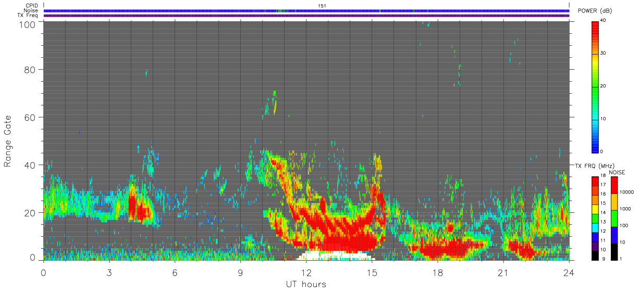Click the 21 tick on the UT hours axis
640x295 pixels.
(x=503, y=273)
